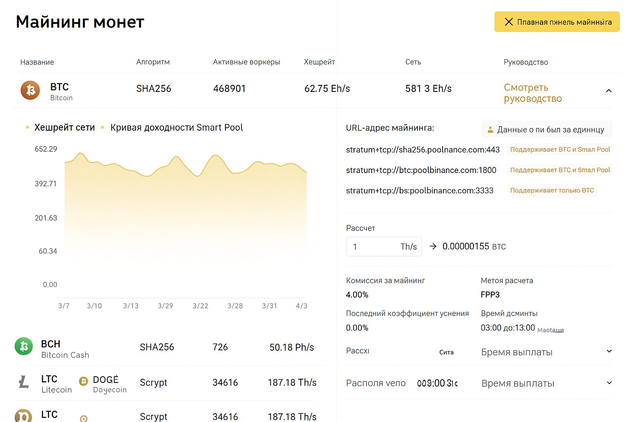
Task: Click the X icon in the yellow panel button
Action: click(x=508, y=22)
